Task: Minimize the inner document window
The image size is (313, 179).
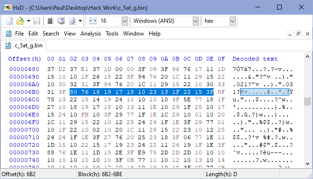Action: tap(290, 34)
